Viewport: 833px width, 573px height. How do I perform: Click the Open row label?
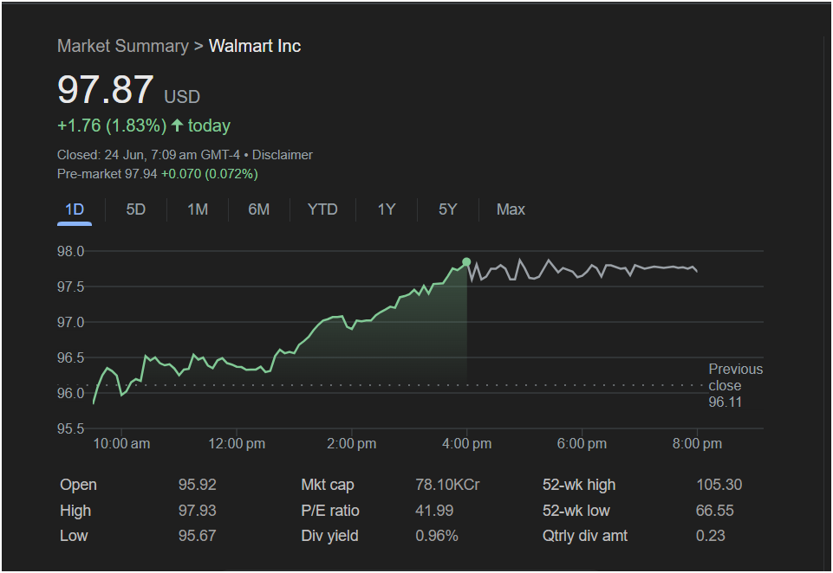78,485
